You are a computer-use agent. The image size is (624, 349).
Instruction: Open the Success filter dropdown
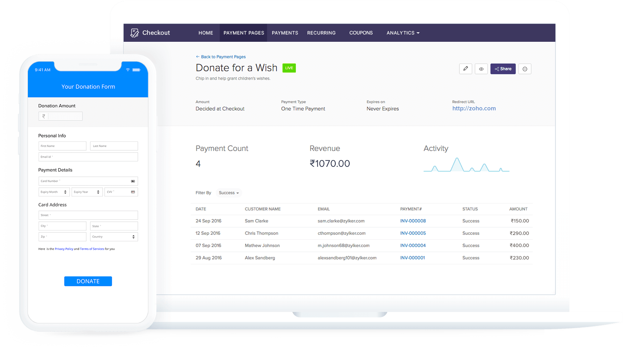click(x=229, y=192)
